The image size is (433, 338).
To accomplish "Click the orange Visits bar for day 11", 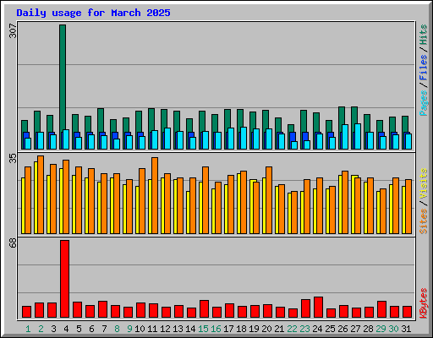I will 155,195.
